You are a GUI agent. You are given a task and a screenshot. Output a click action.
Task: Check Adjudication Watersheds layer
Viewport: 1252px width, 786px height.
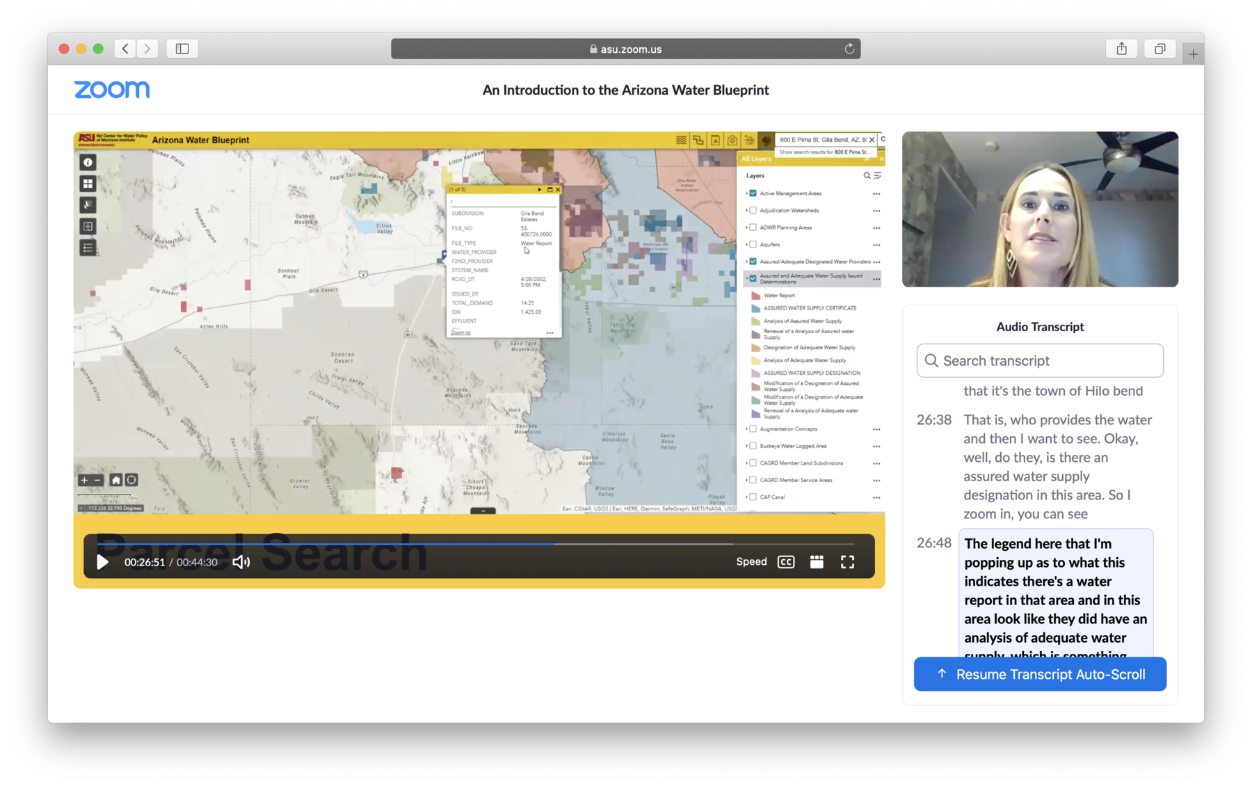[753, 210]
